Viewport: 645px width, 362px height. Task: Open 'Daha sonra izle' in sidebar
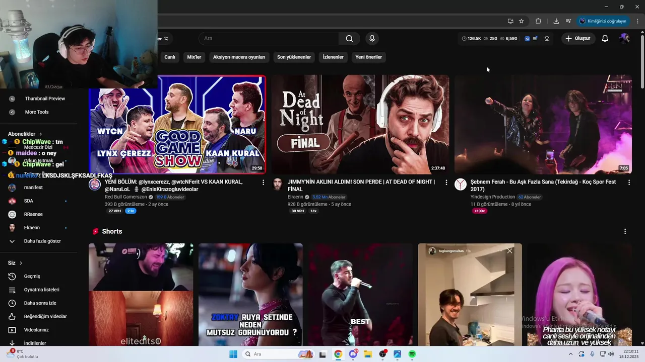pos(39,303)
